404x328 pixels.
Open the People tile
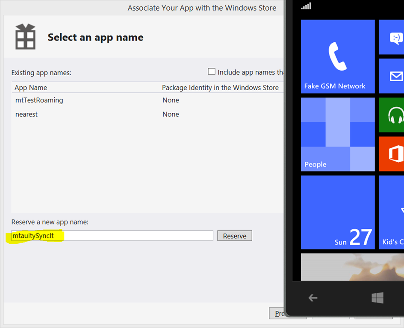338,135
